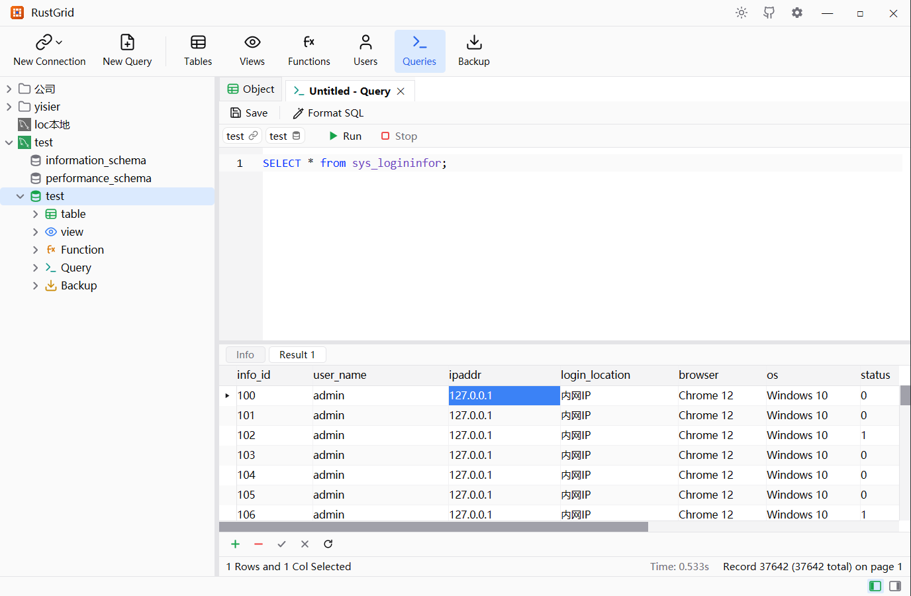Discard changes with X icon

(x=305, y=544)
